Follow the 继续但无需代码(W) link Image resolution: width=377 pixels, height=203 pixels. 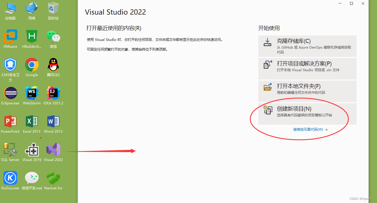click(x=310, y=130)
